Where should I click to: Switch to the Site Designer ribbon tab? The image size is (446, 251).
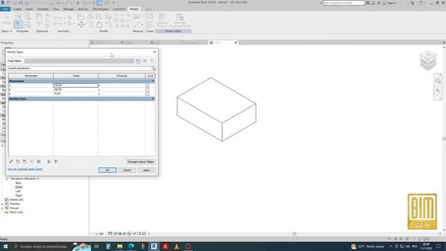click(x=100, y=9)
